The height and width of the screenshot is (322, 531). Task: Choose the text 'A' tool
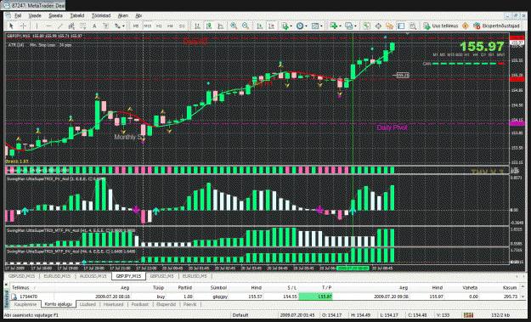click(94, 25)
